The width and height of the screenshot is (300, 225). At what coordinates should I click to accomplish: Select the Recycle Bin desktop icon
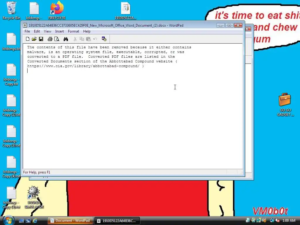pyautogui.click(x=11, y=11)
